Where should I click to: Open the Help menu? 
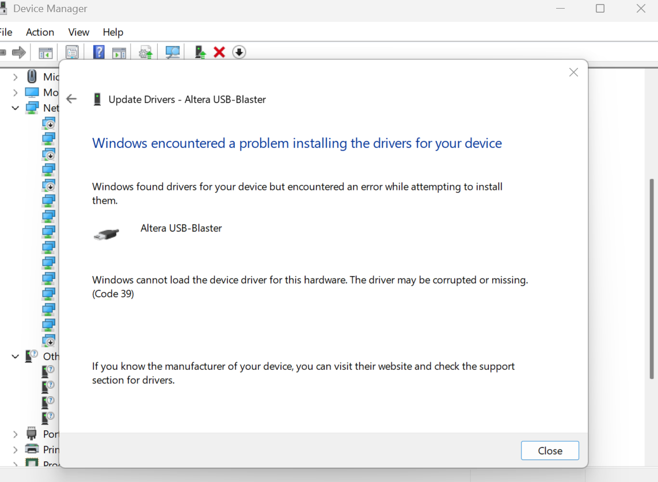coord(113,32)
